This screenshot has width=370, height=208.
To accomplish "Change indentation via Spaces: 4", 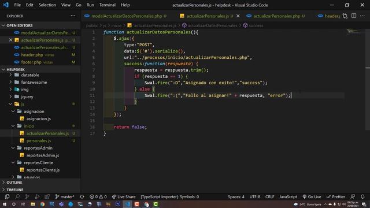I will (x=236, y=196).
